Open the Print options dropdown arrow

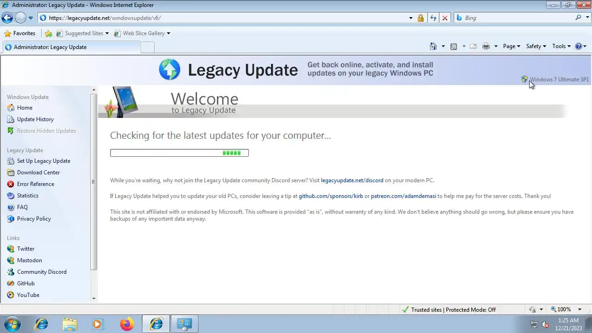point(496,46)
